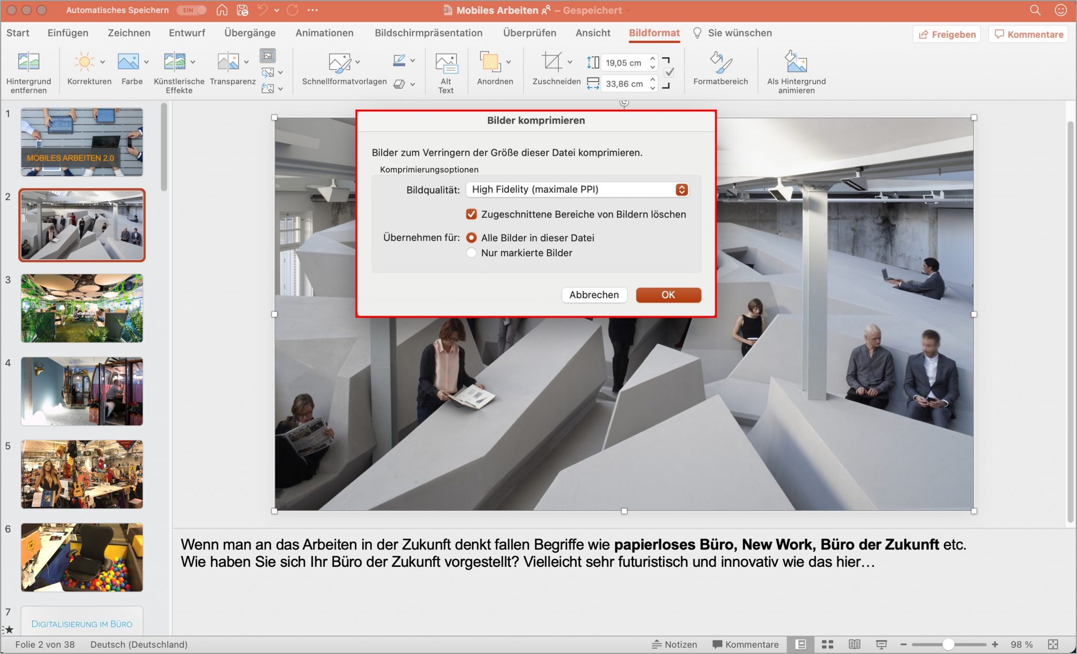
Task: Expand the Farbe dropdown arrow
Action: click(x=146, y=63)
